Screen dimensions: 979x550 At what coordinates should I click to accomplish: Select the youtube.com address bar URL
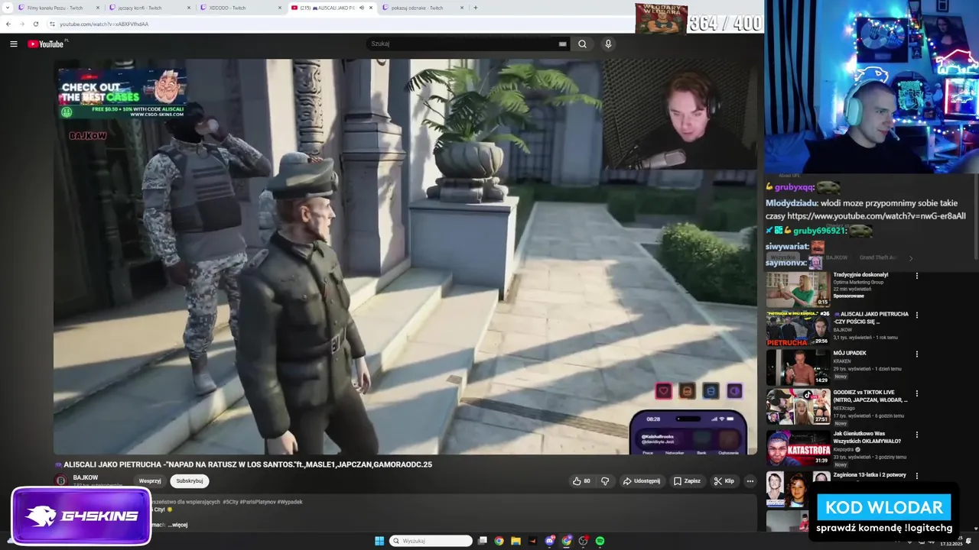(x=104, y=24)
